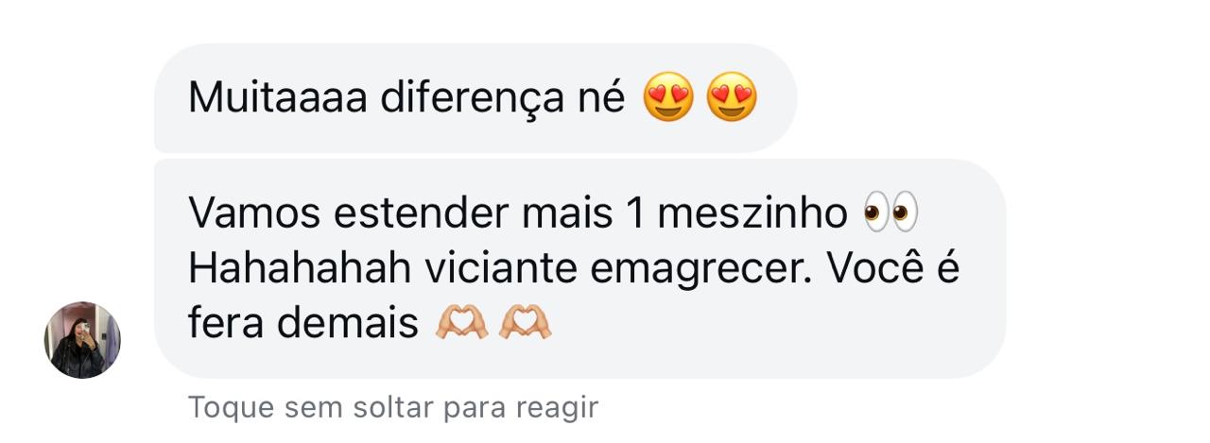Click the word 'viciante' in the message
Image resolution: width=1210 pixels, height=443 pixels.
click(x=500, y=269)
